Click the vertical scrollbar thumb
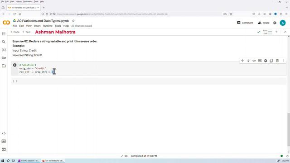The height and width of the screenshot is (163, 290). coord(289,129)
